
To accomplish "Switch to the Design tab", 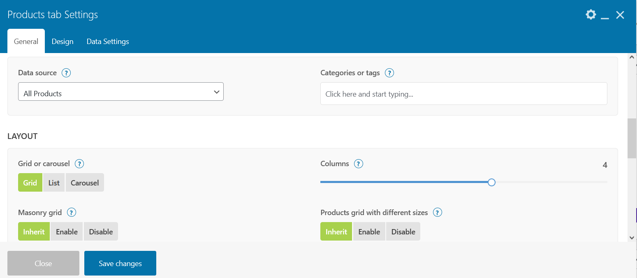I will 63,42.
